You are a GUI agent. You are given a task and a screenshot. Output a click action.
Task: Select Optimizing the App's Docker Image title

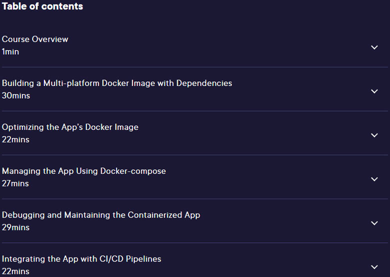(x=70, y=127)
